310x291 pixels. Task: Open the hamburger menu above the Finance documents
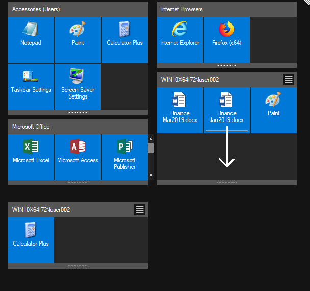(x=289, y=80)
